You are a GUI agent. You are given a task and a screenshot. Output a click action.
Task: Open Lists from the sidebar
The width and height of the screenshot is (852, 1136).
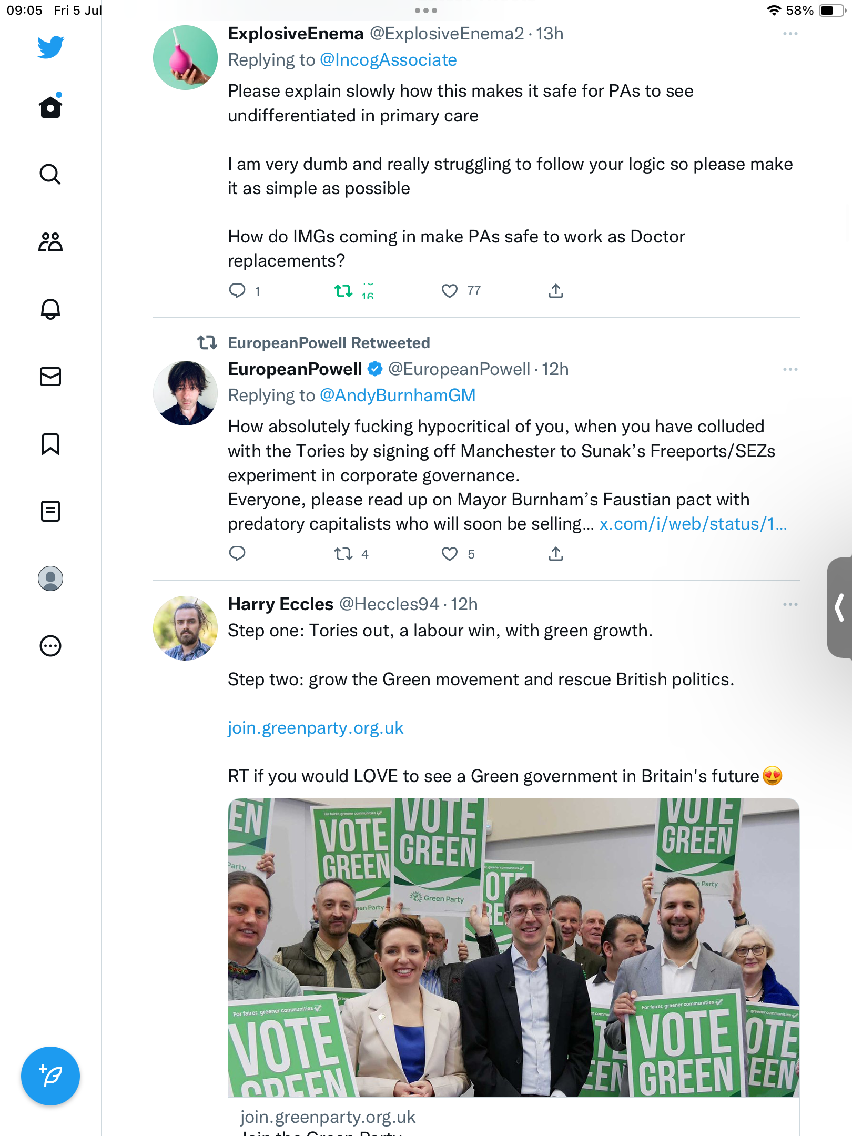(x=50, y=511)
